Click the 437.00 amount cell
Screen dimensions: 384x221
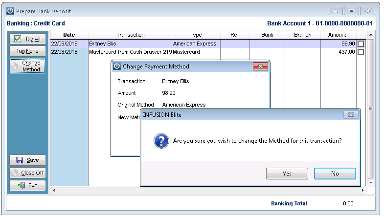(339, 52)
